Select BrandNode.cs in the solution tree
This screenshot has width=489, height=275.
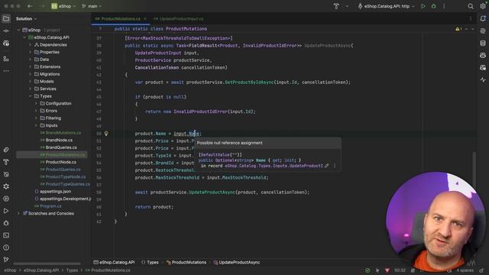59,140
